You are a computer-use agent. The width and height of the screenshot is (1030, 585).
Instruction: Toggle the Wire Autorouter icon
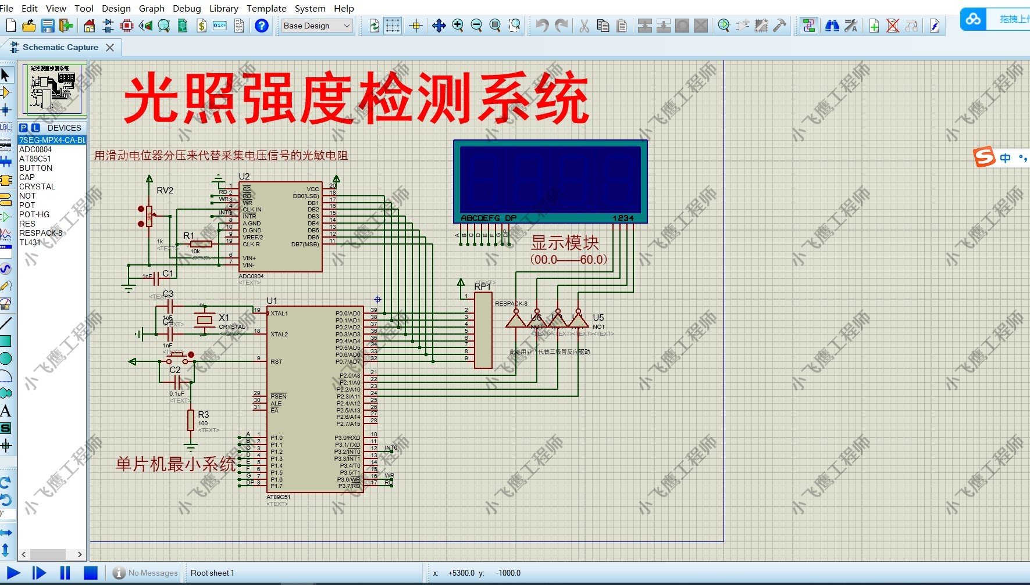pyautogui.click(x=808, y=26)
